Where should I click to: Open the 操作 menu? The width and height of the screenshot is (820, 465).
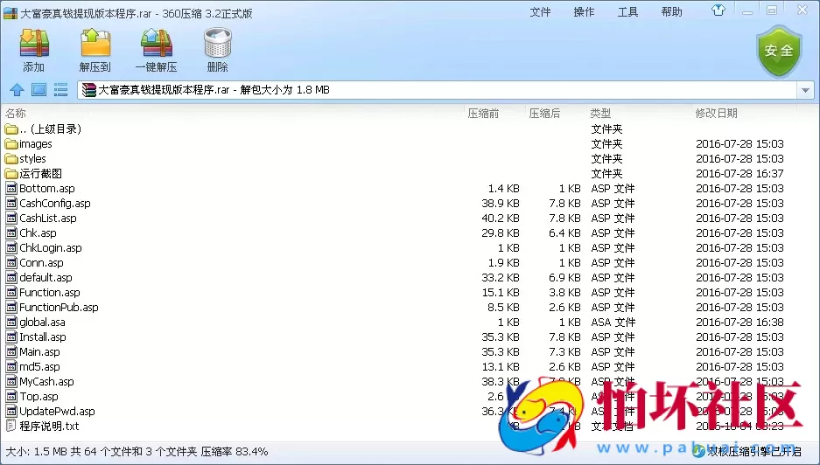pos(584,11)
